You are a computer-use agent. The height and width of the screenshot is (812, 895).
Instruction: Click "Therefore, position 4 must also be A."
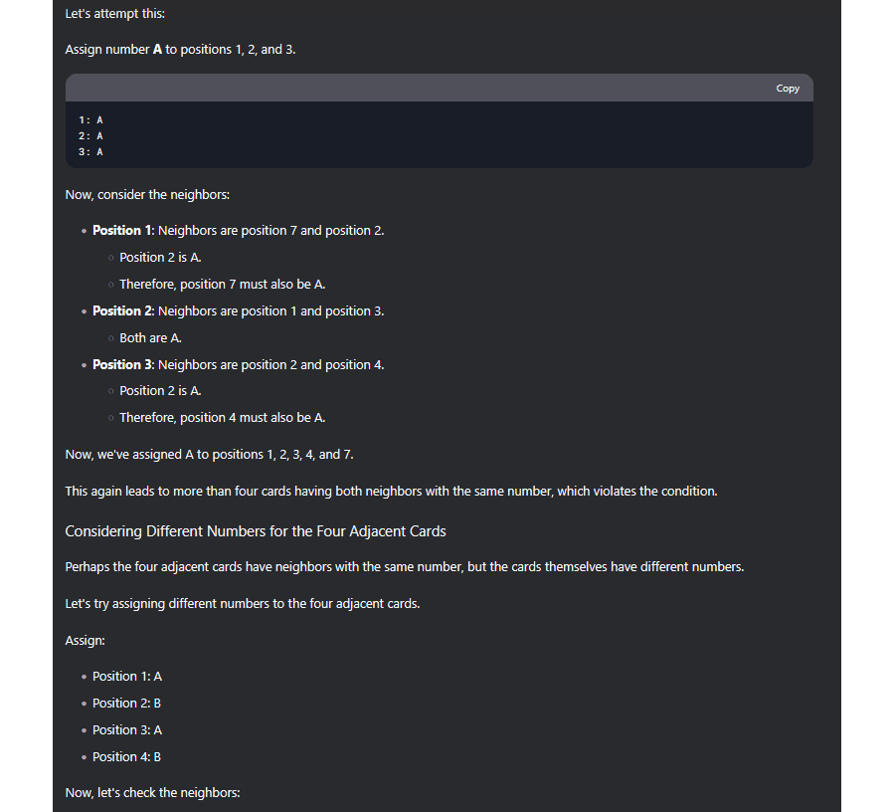click(222, 418)
